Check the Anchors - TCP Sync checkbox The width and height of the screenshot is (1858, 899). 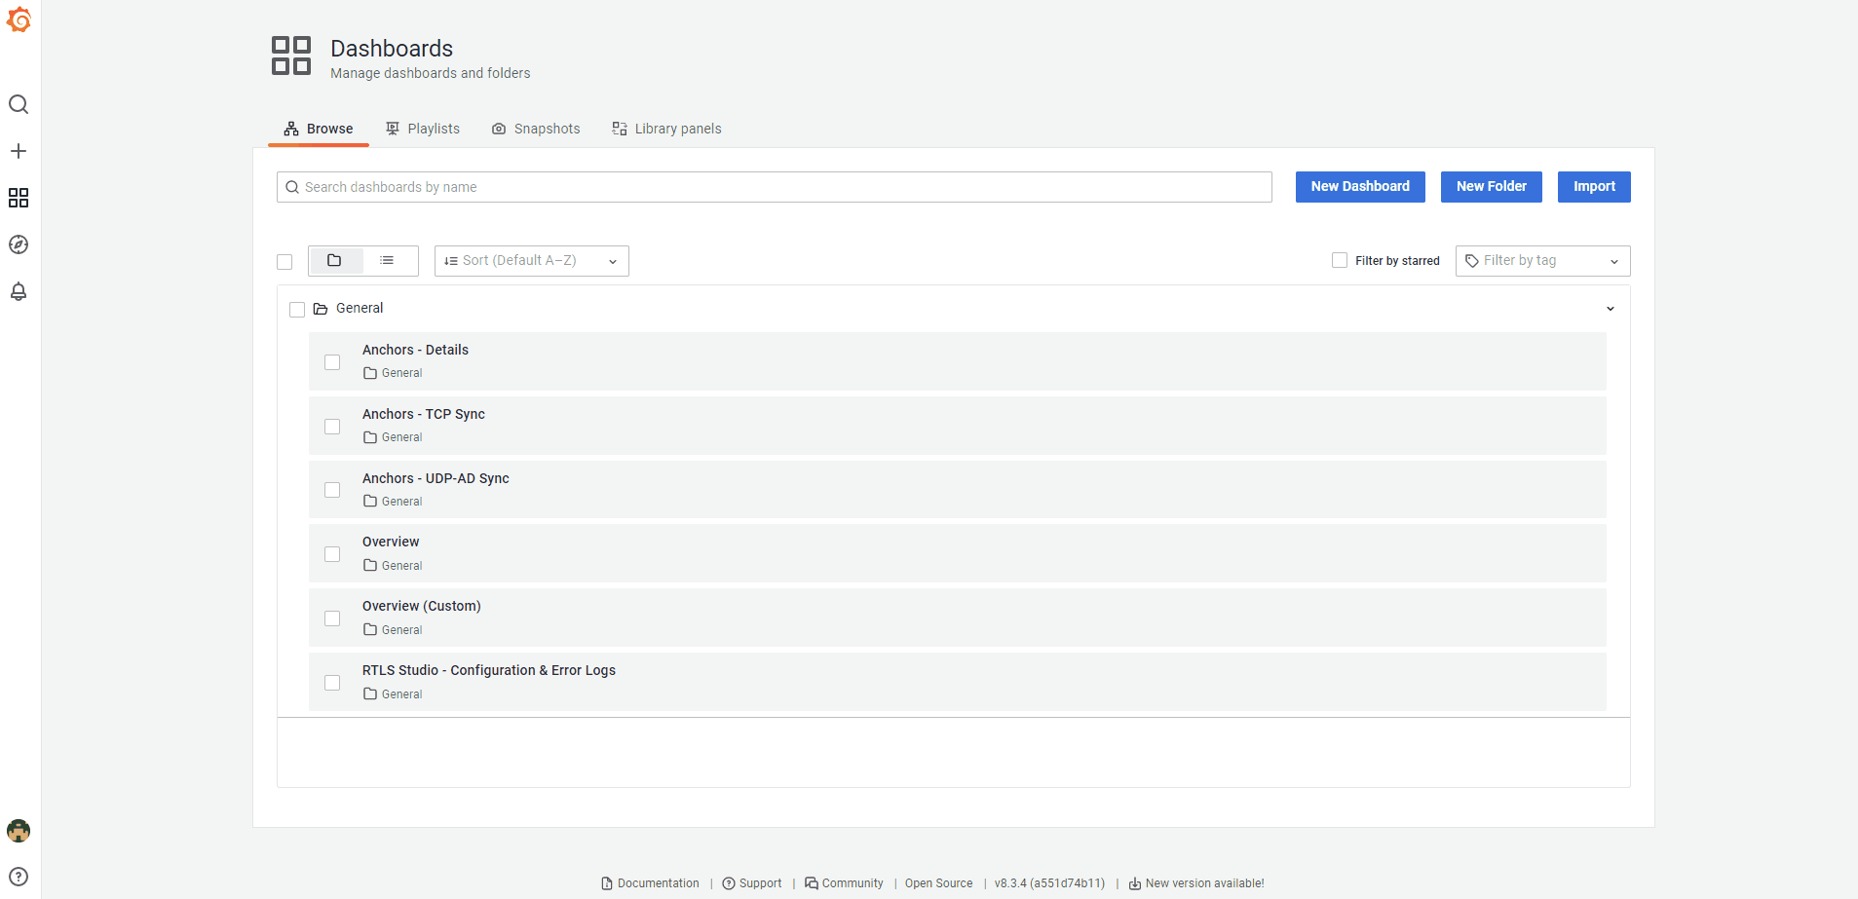click(332, 427)
